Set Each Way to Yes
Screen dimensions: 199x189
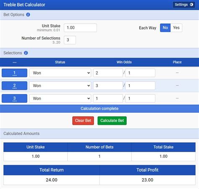click(176, 28)
